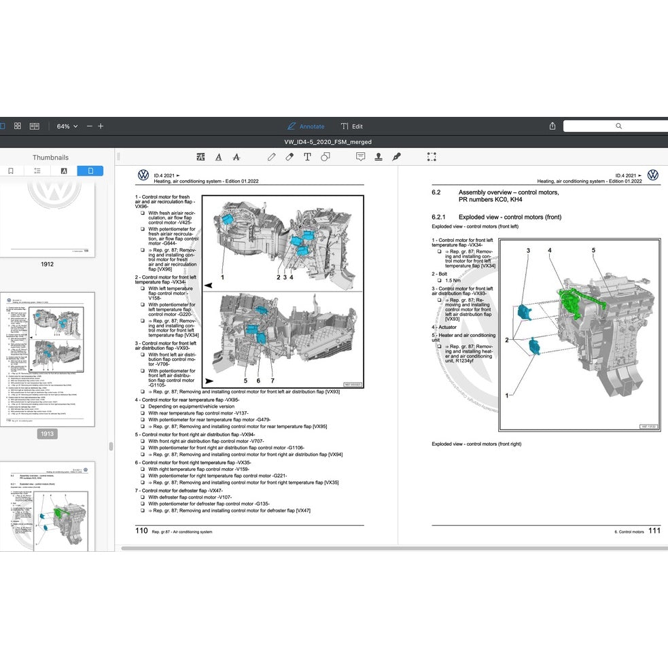Choose the stamp tool
This screenshot has height=668, width=668.
click(379, 157)
